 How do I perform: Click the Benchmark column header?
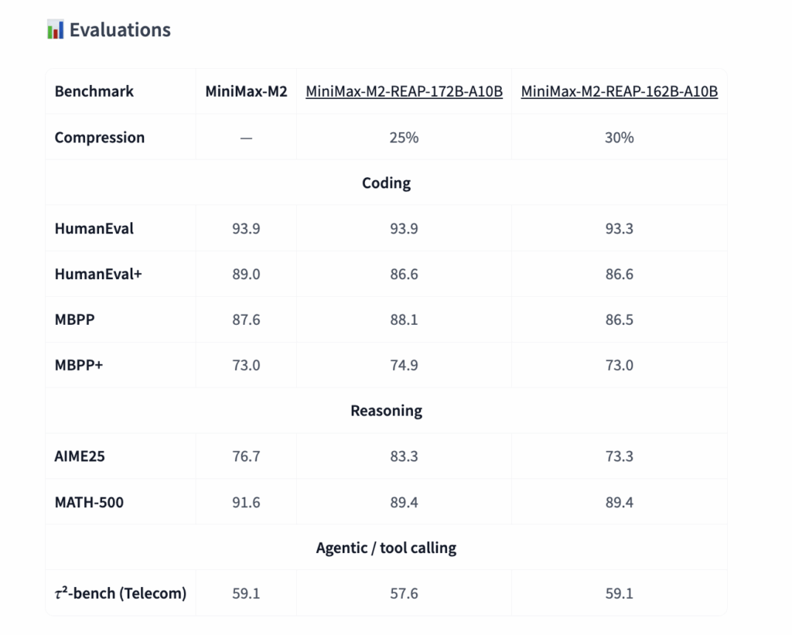coord(94,91)
